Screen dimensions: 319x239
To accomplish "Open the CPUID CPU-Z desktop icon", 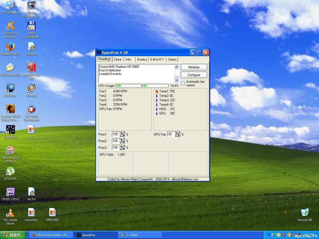I will click(x=10, y=192).
